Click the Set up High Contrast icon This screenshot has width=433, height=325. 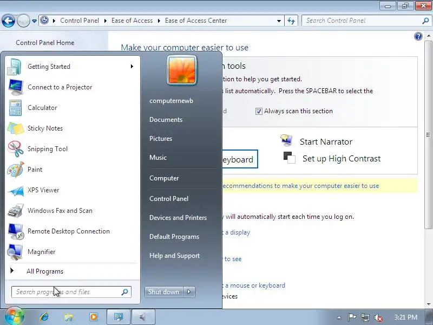(289, 158)
